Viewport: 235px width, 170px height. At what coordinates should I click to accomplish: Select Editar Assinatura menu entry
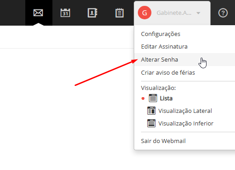(164, 47)
